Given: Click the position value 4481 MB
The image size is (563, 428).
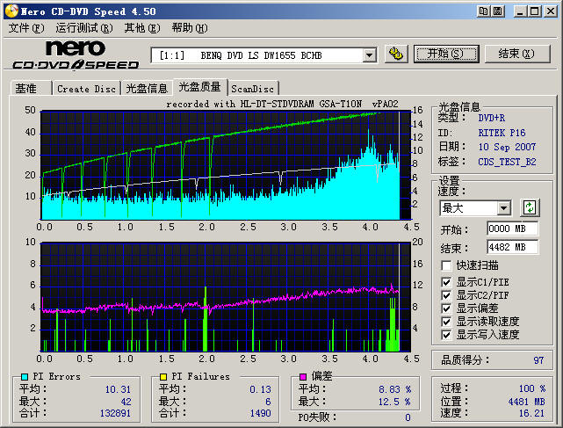Looking at the screenshot, I should click(x=527, y=402).
